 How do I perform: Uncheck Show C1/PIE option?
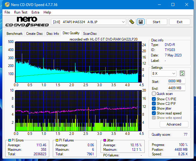pos(154,99)
